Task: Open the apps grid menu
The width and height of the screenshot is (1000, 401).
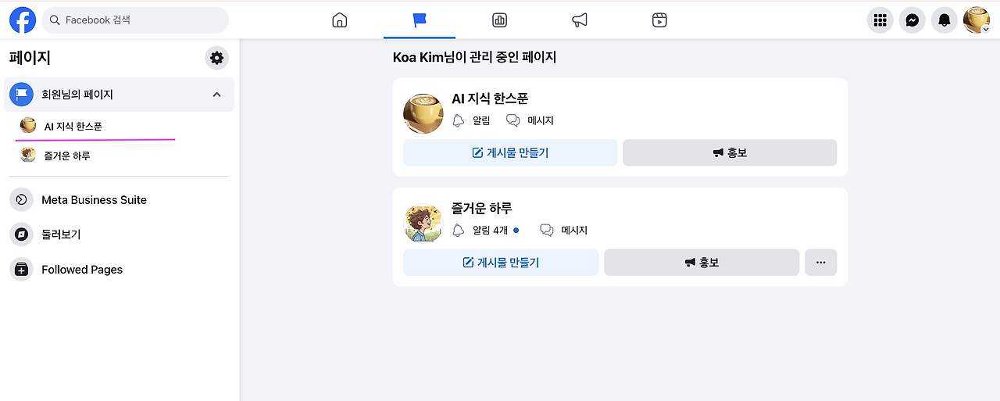Action: coord(880,20)
